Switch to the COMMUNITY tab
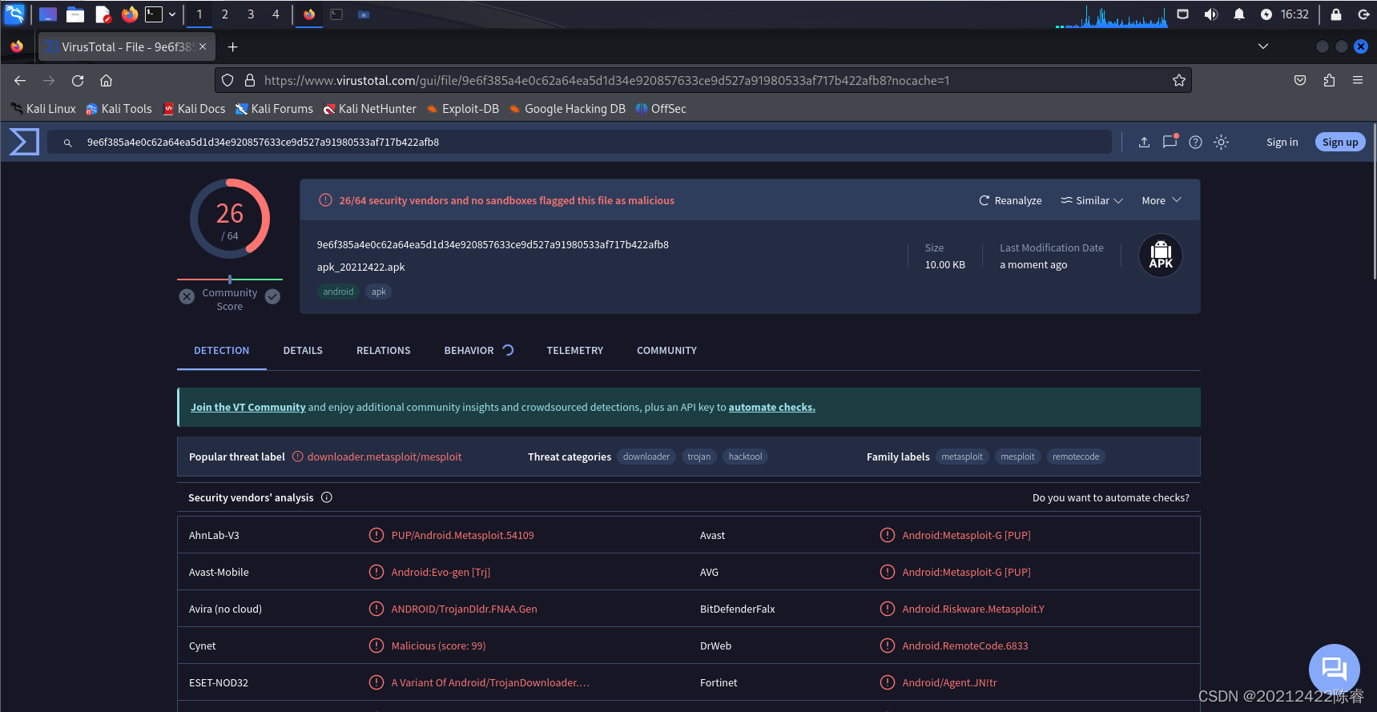Image resolution: width=1377 pixels, height=712 pixels. (x=666, y=351)
